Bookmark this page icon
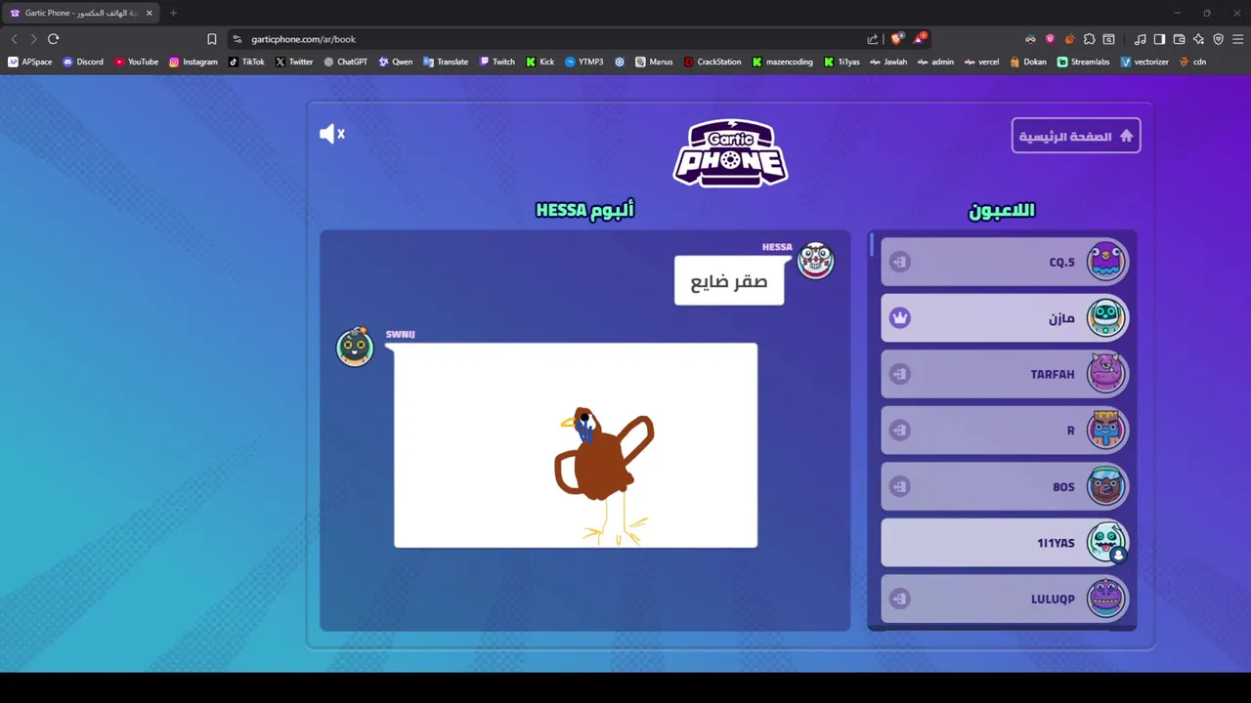This screenshot has width=1251, height=703. coord(211,39)
